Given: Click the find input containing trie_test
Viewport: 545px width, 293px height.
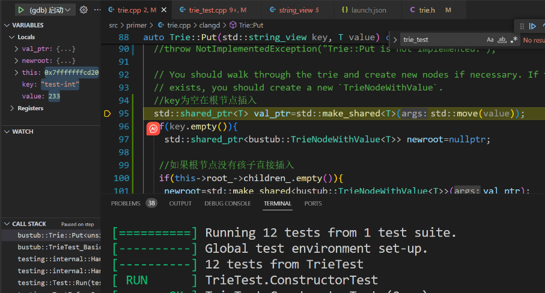Looking at the screenshot, I should click(x=442, y=40).
